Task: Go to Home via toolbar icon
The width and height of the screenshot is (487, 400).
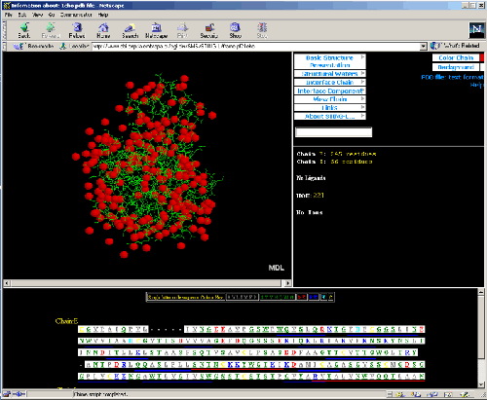Action: point(103,27)
